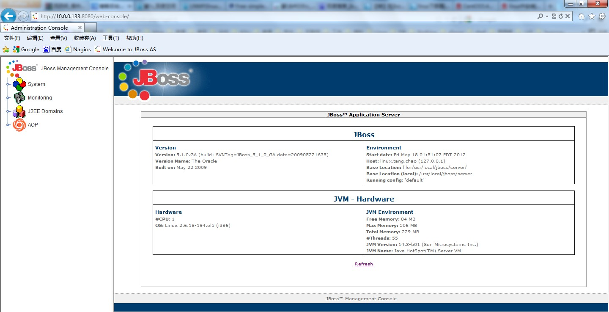The image size is (609, 312).
Task: Select the AOP tree label
Action: (33, 125)
